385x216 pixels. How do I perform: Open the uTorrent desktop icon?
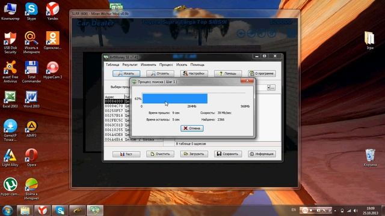[10, 187]
